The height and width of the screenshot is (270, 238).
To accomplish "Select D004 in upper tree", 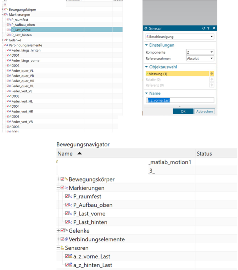I will point(16,106).
